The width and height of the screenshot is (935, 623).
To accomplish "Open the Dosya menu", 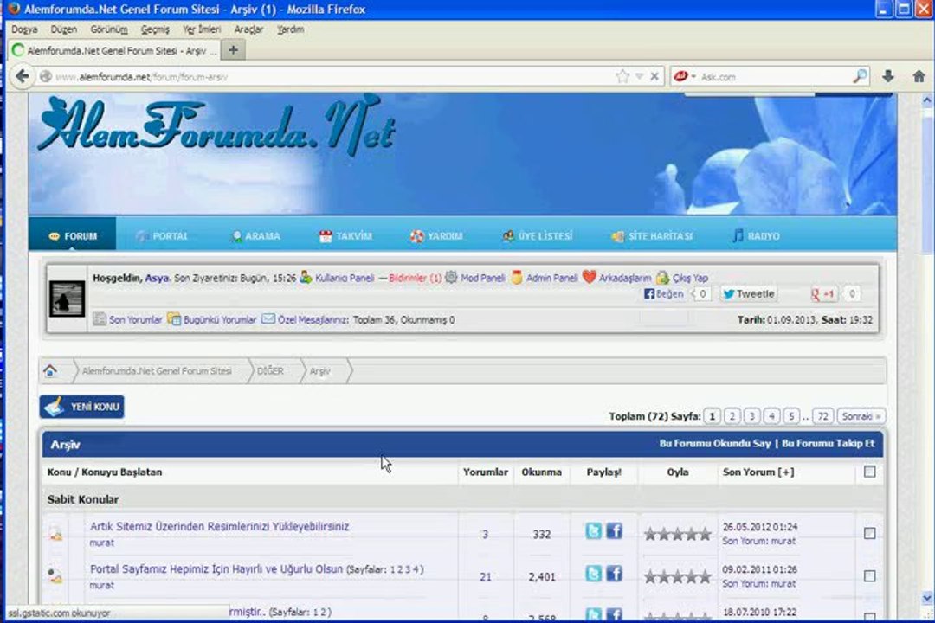I will click(x=24, y=29).
